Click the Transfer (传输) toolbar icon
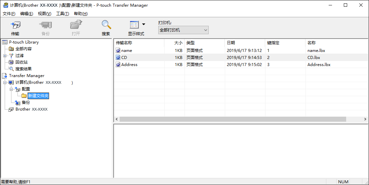This screenshot has width=369, height=185. tap(15, 25)
